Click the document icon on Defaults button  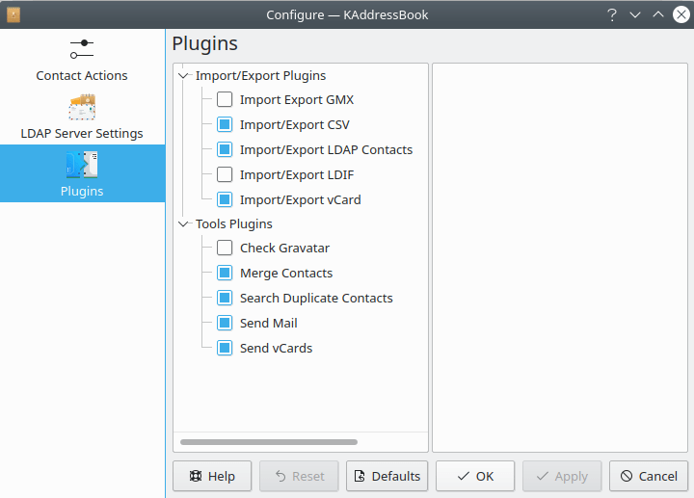[x=359, y=476]
